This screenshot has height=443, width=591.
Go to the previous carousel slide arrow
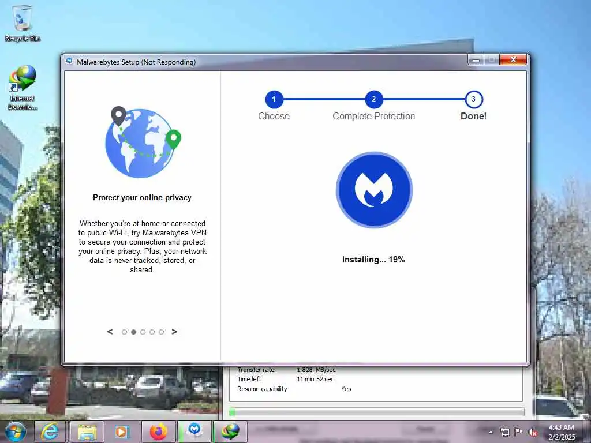tap(110, 332)
